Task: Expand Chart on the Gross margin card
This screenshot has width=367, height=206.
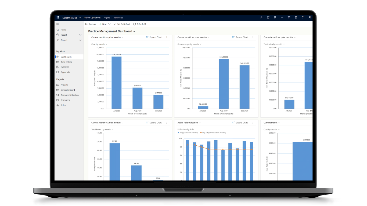Action: pyautogui.click(x=240, y=37)
